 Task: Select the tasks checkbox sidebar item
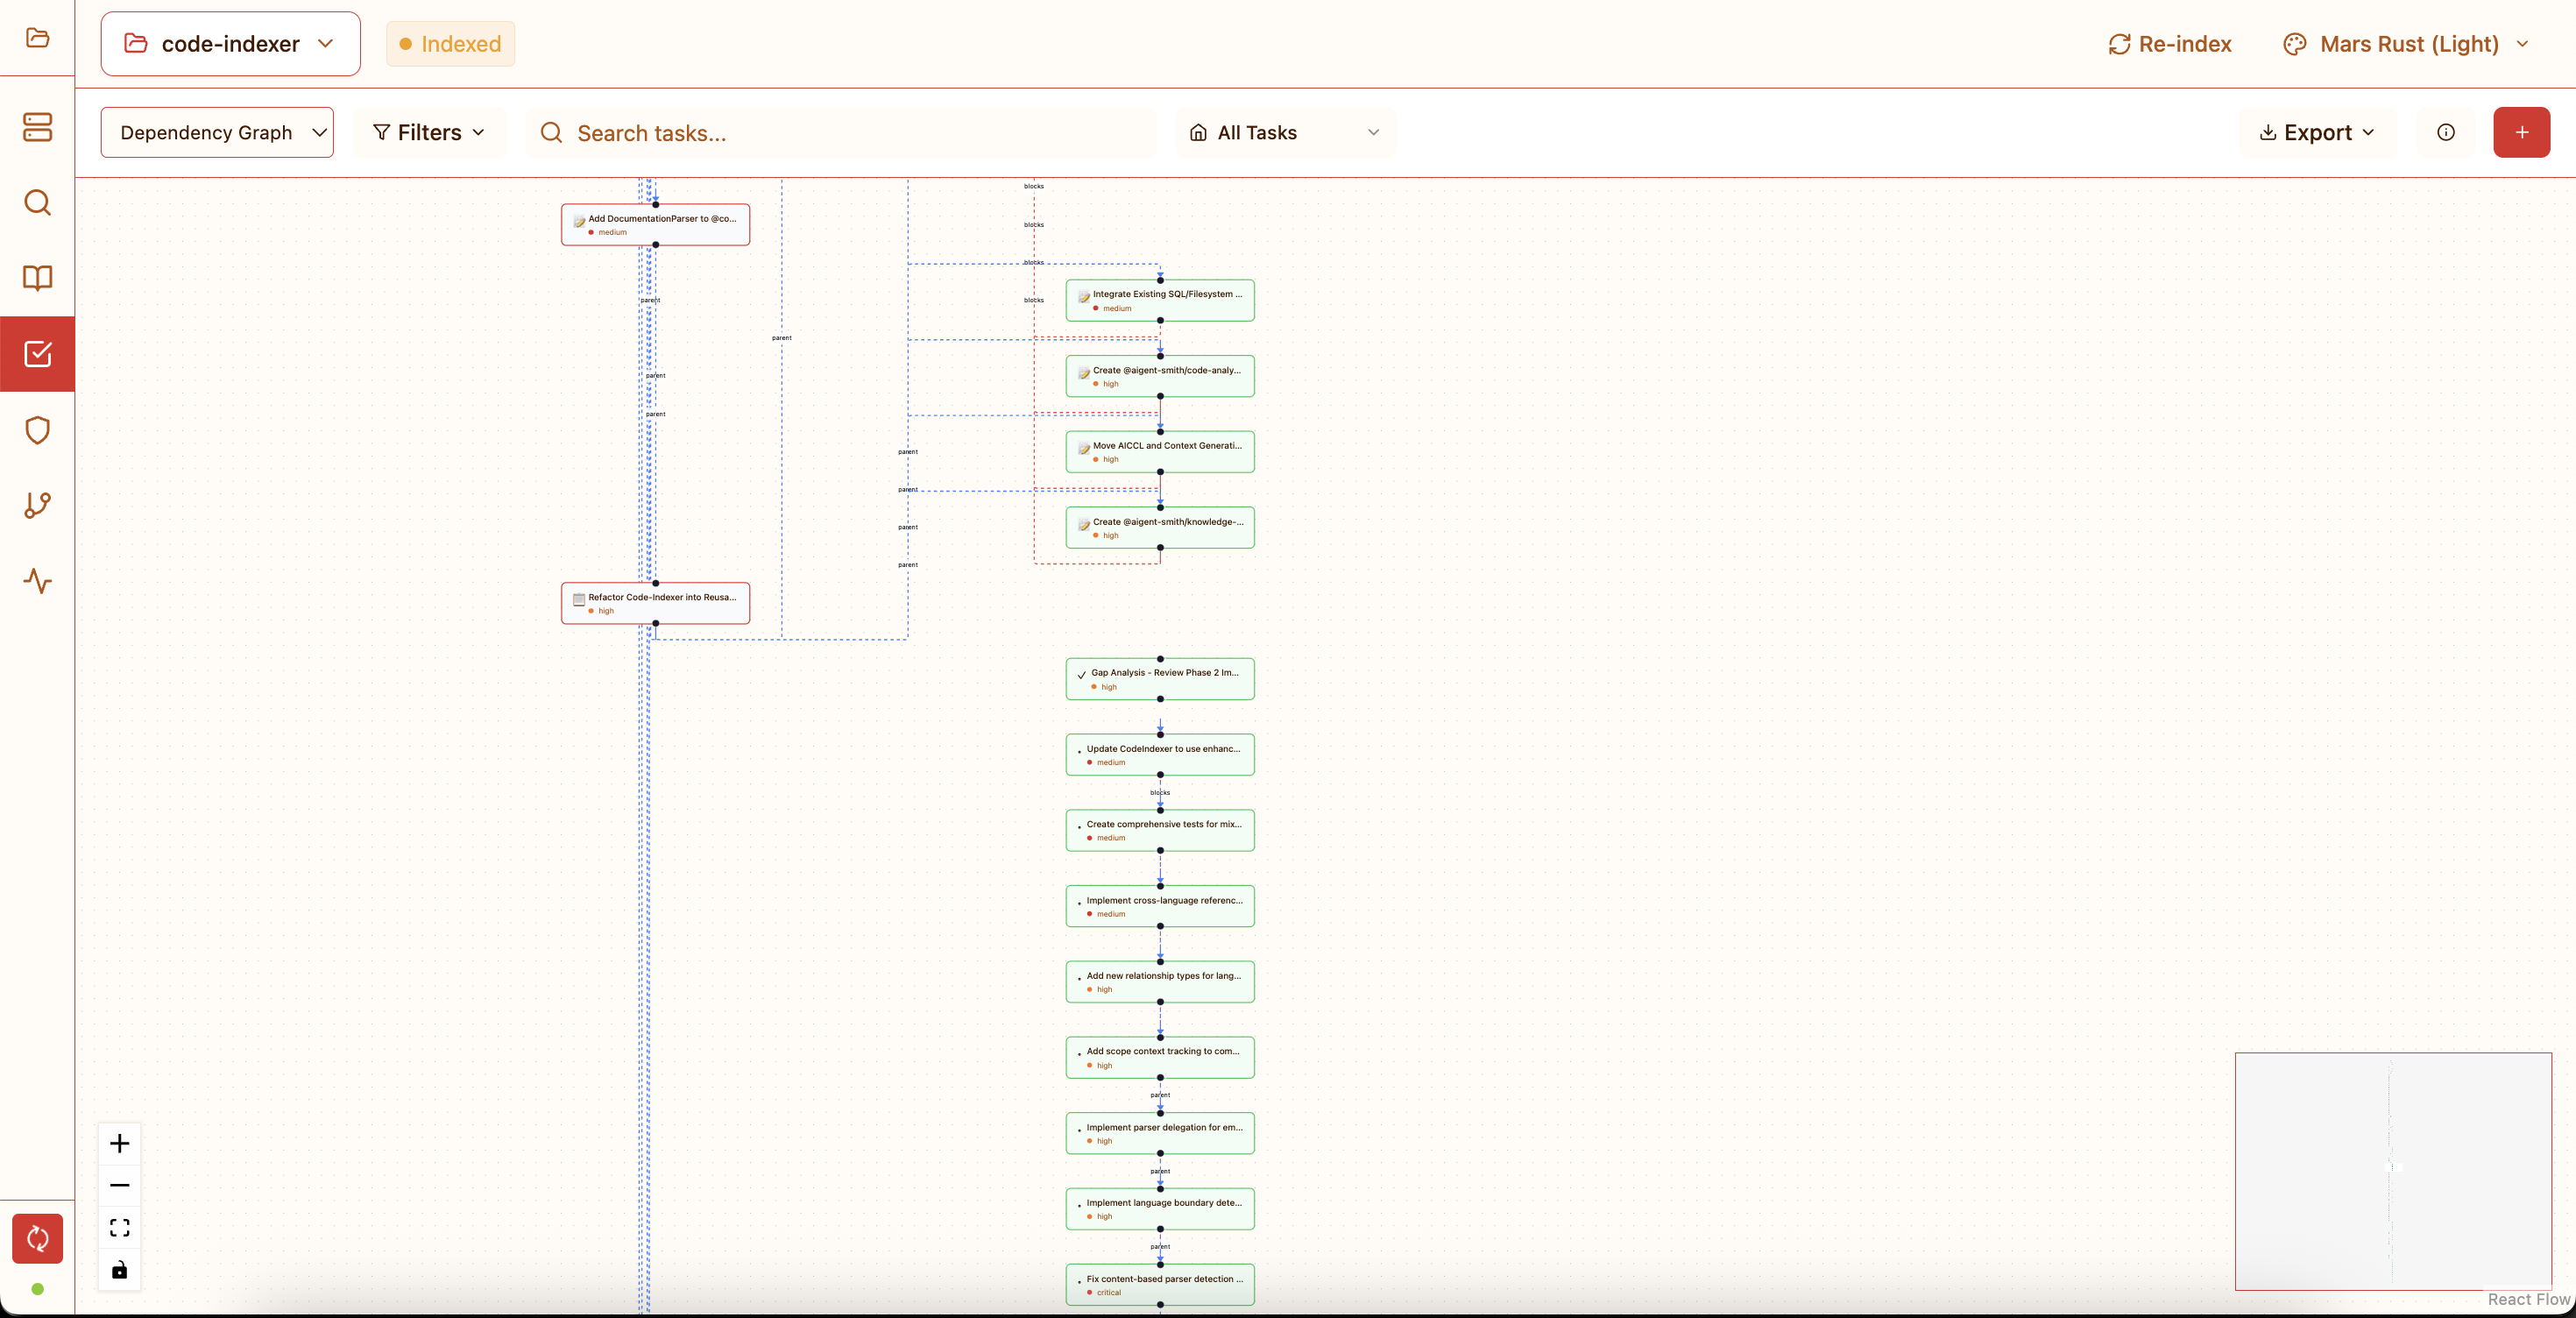pyautogui.click(x=37, y=354)
